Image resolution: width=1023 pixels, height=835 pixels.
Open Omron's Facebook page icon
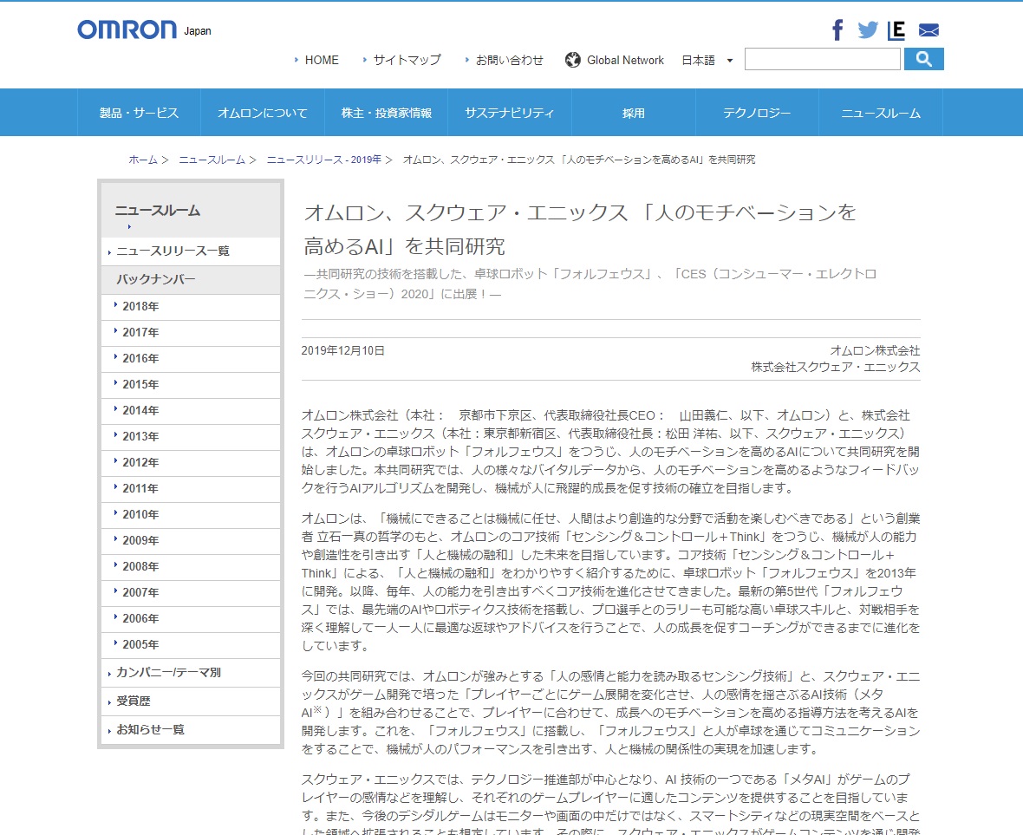point(837,30)
